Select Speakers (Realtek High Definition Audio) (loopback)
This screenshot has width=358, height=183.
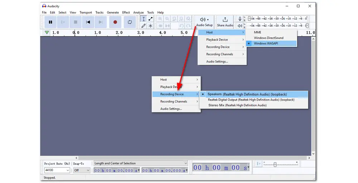point(254,94)
